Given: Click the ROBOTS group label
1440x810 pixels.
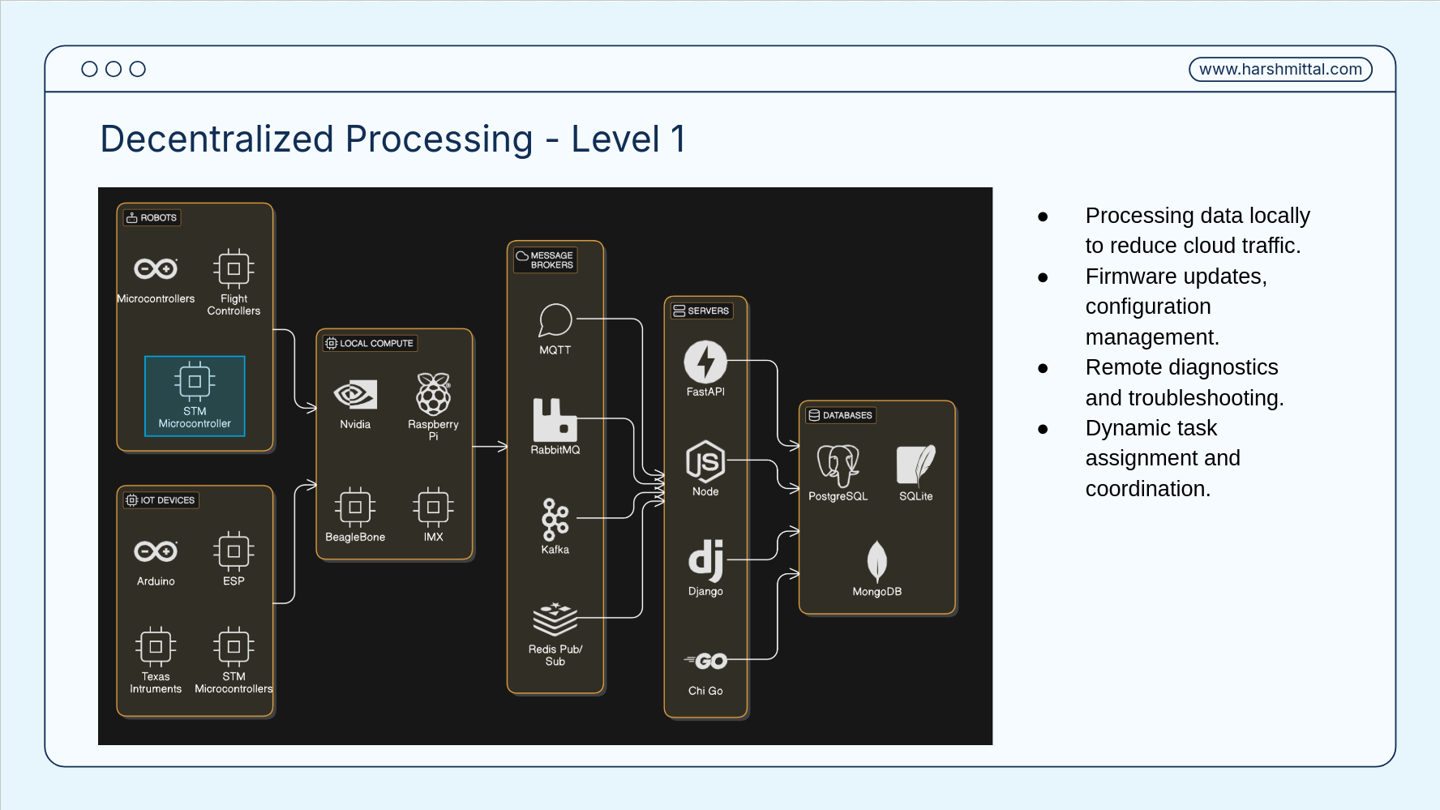Looking at the screenshot, I should pos(152,217).
